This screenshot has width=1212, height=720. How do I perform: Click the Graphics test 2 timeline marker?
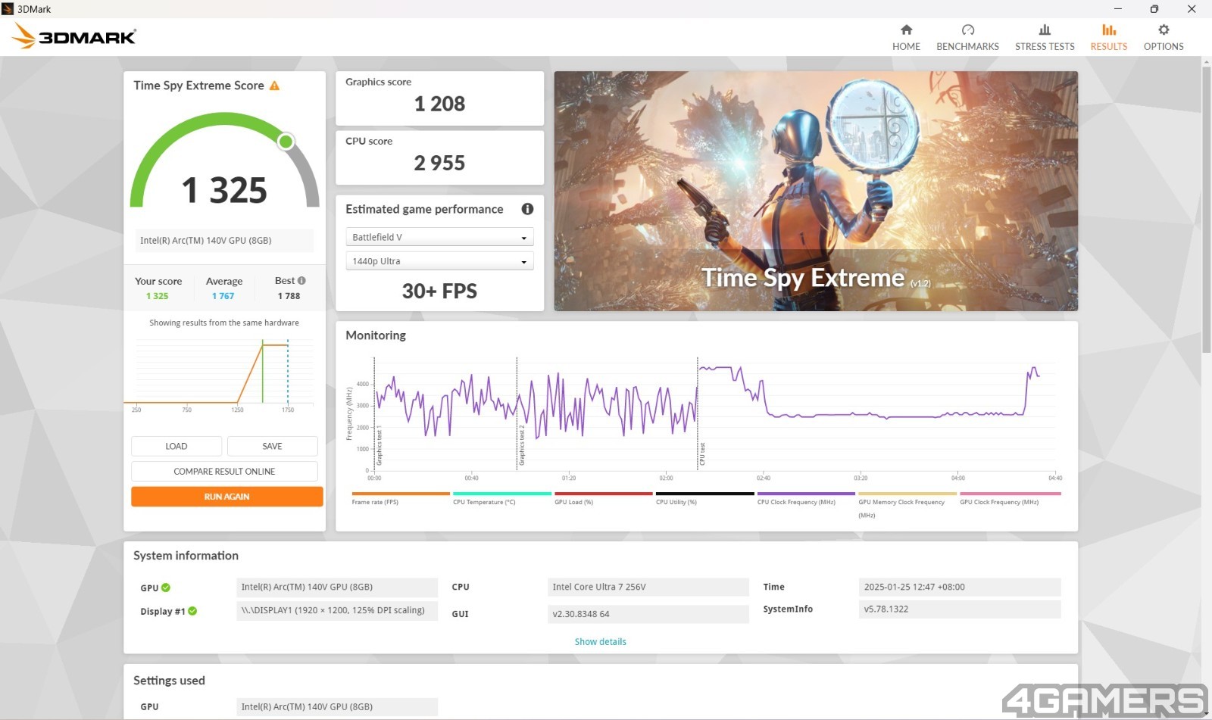click(x=521, y=445)
